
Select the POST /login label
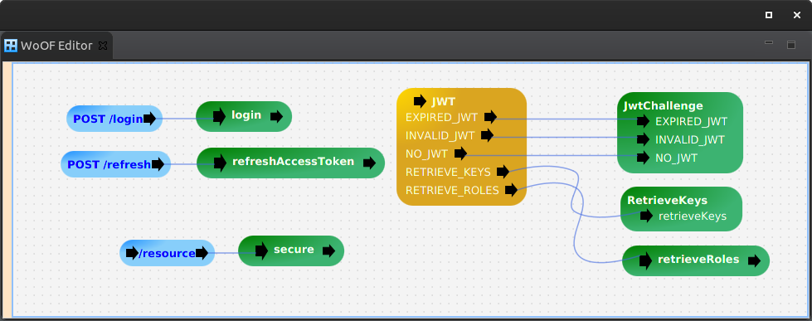tap(108, 119)
